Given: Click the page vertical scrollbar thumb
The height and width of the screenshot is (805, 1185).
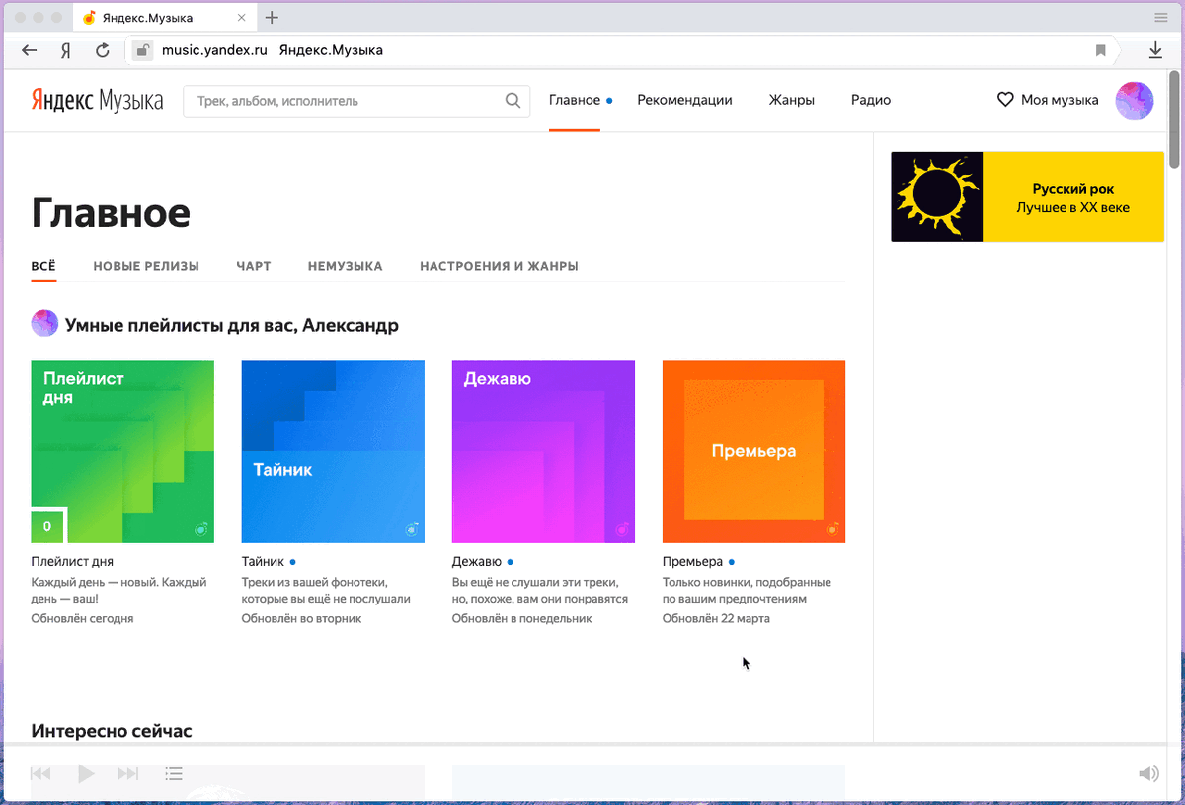Looking at the screenshot, I should (x=1174, y=119).
